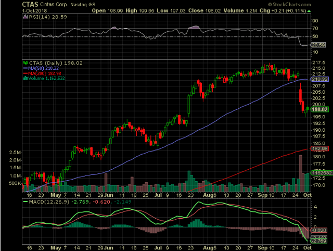Screen dimensions: 333x251
Task: Click the 2.5M volume axis label
Action: click(15, 153)
